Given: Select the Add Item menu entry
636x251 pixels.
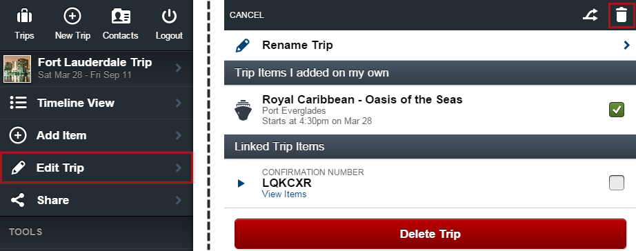Looking at the screenshot, I should click(97, 135).
